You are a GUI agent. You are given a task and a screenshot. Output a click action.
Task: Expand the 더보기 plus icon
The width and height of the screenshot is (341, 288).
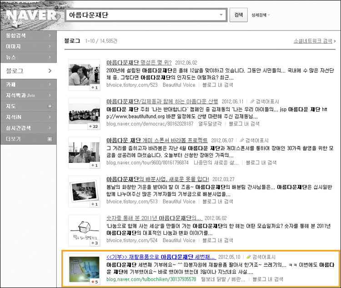50,139
